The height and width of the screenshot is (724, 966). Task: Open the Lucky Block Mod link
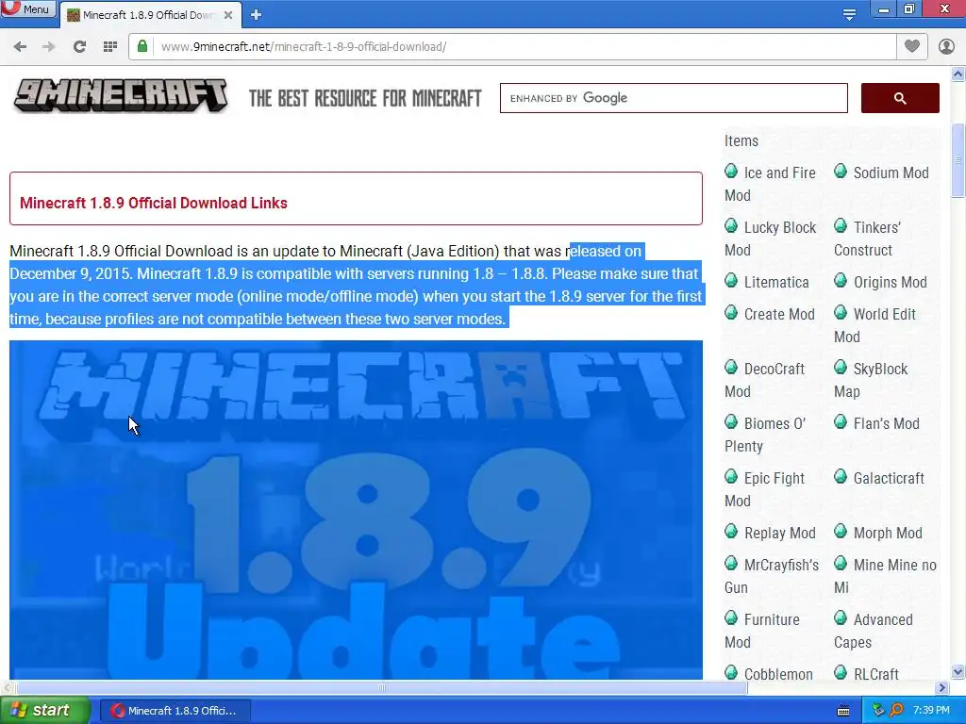(770, 239)
